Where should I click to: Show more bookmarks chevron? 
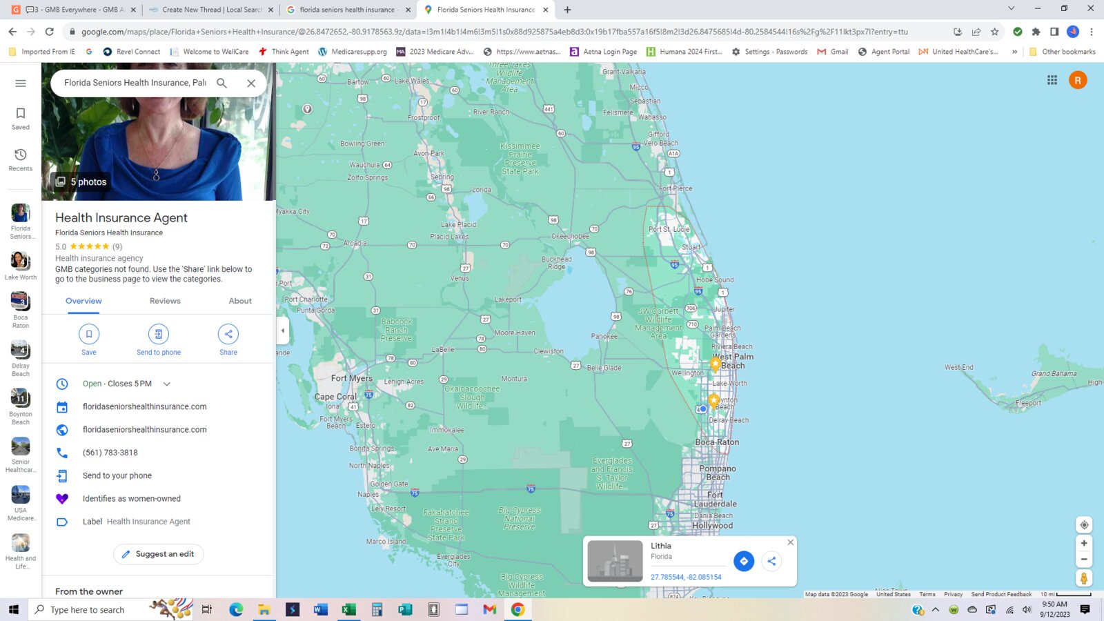click(1014, 52)
